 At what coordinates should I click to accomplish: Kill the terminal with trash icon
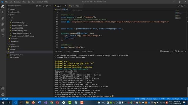click(179, 51)
